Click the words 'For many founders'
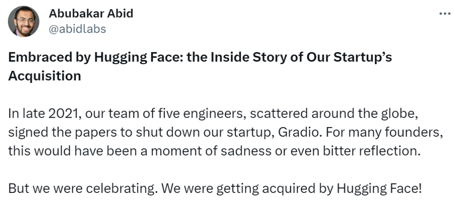Screen dimensions: 454x200 click(x=385, y=132)
